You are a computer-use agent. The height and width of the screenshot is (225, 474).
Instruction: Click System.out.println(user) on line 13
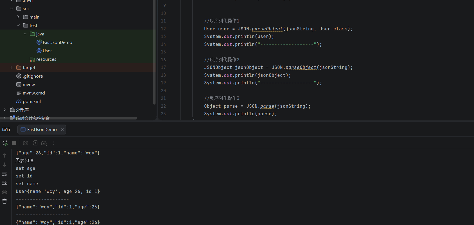click(239, 36)
